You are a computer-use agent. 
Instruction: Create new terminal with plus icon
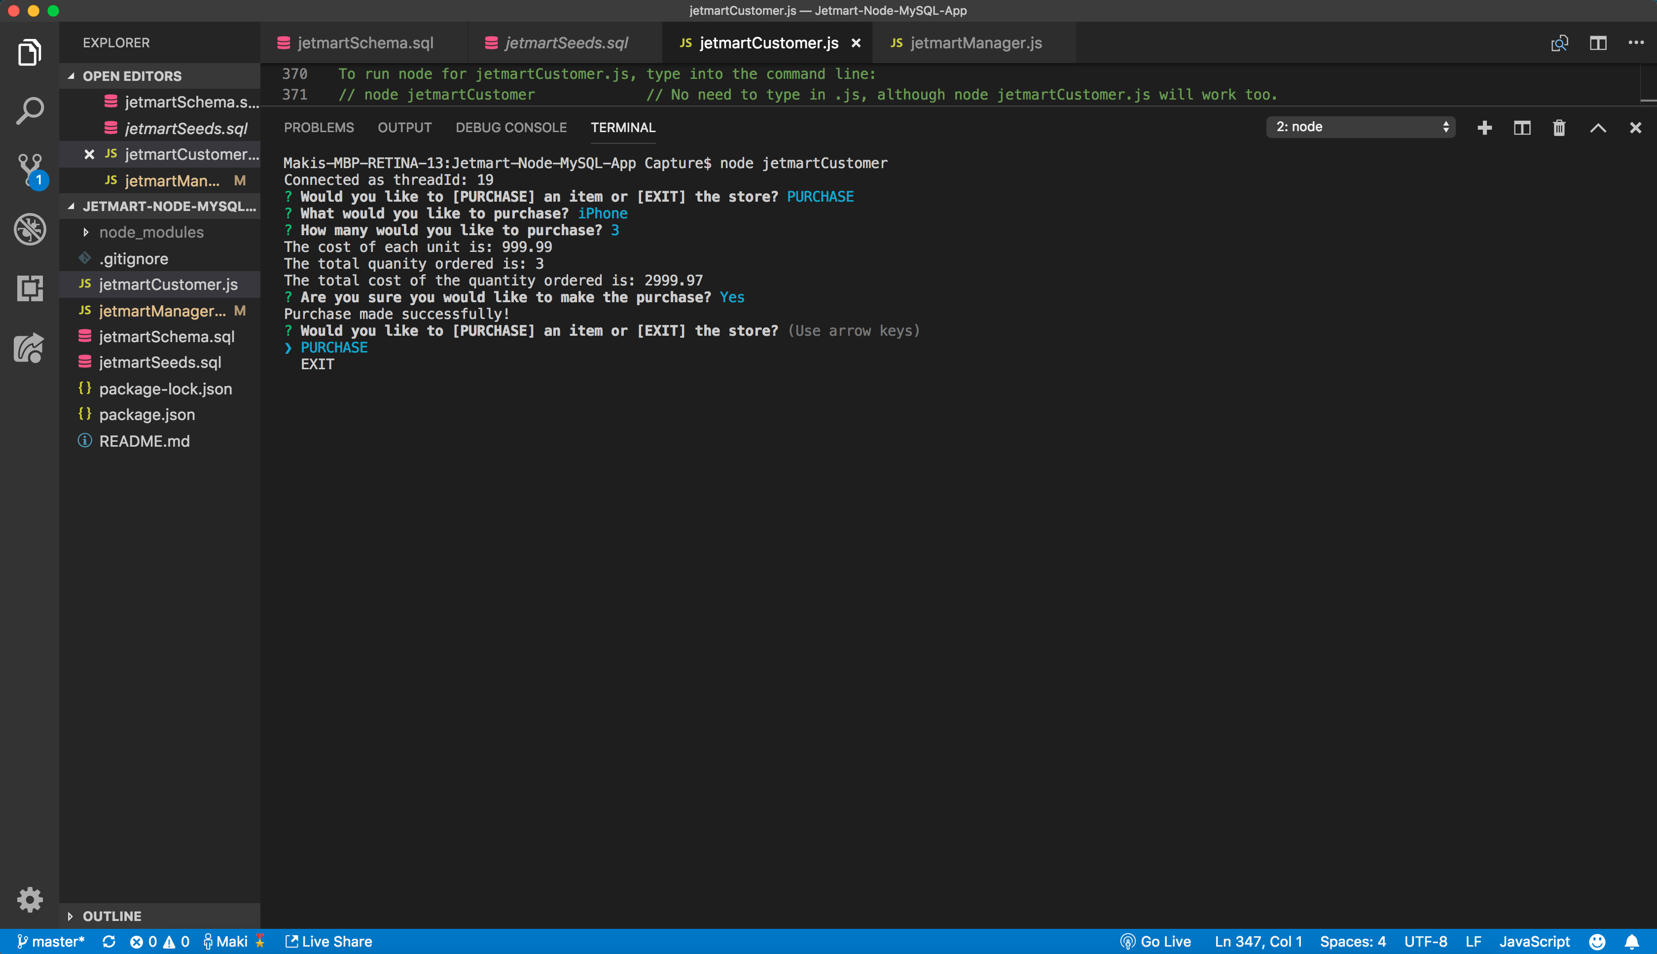pos(1485,128)
